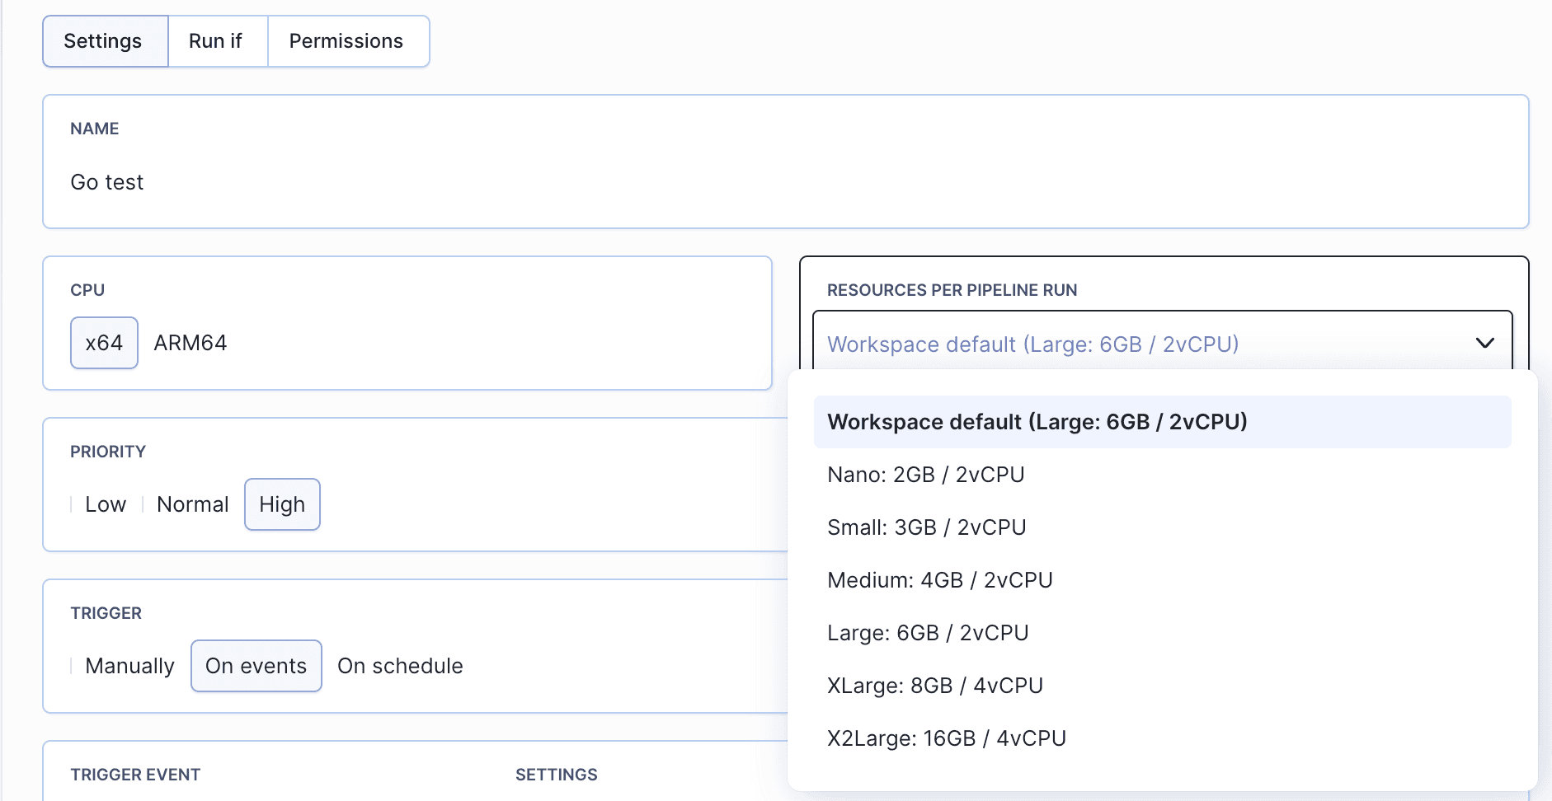Select x64 CPU architecture
Screen dimensions: 1552x801
click(104, 343)
